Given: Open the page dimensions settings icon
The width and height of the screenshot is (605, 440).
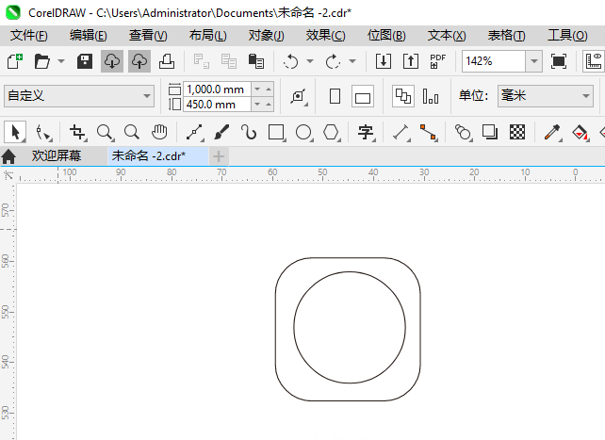Looking at the screenshot, I should click(x=299, y=96).
